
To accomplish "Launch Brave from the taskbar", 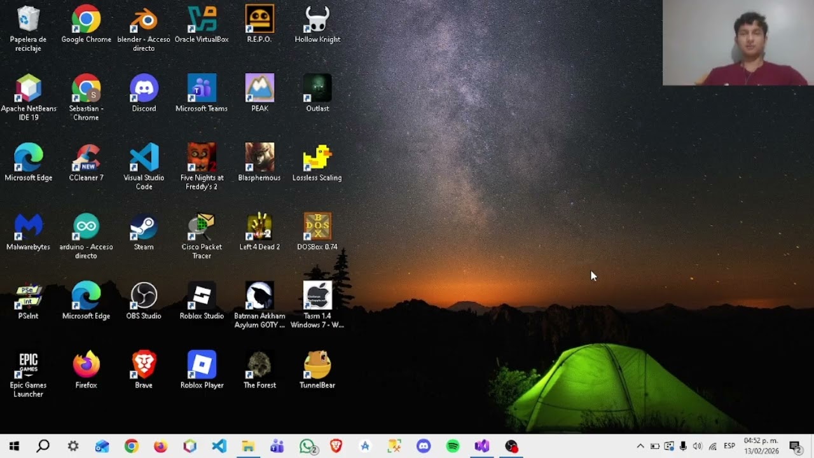I will [336, 447].
